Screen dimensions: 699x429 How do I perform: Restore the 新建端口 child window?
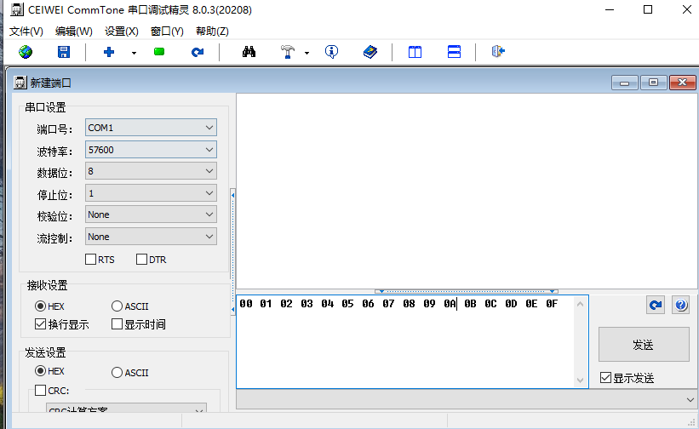pos(653,83)
